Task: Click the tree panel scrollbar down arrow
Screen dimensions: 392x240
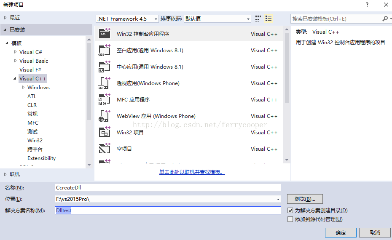Action: pyautogui.click(x=89, y=165)
